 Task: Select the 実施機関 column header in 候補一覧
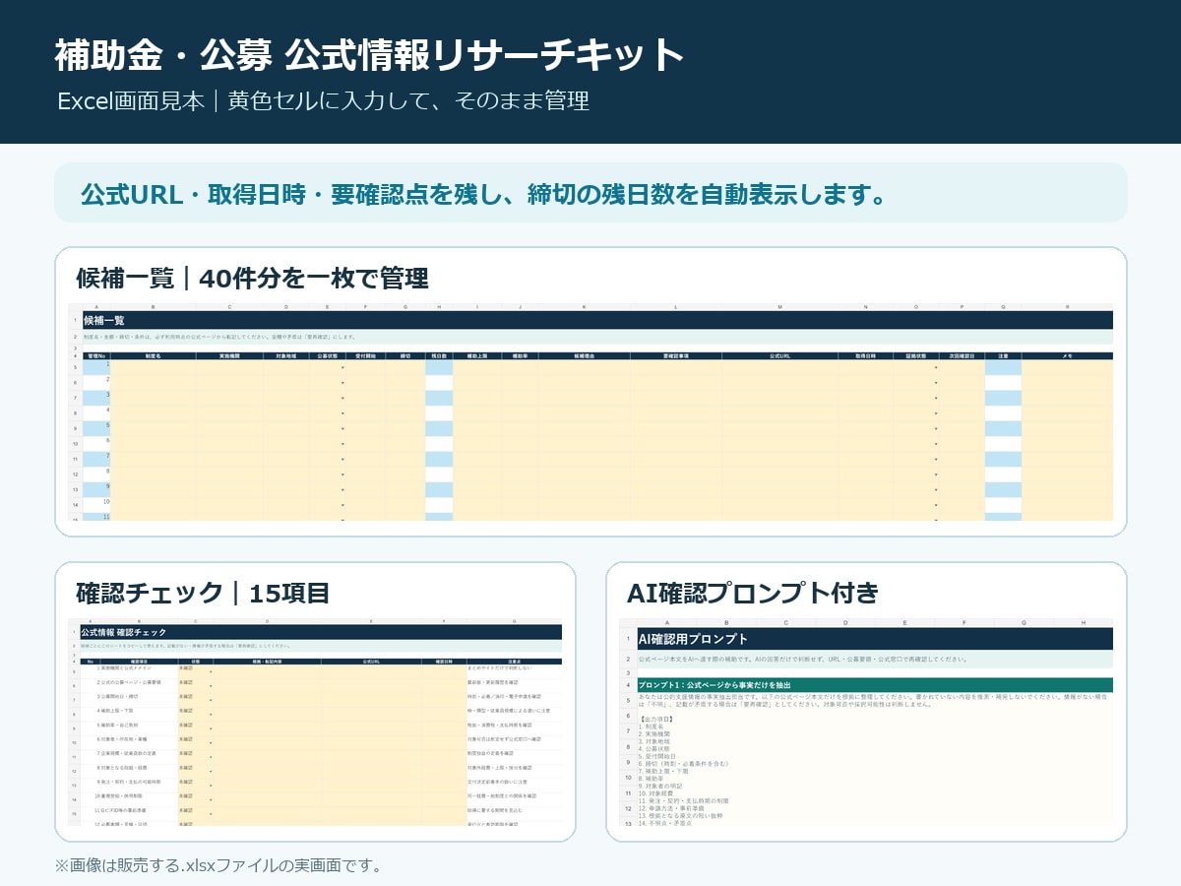click(x=228, y=355)
